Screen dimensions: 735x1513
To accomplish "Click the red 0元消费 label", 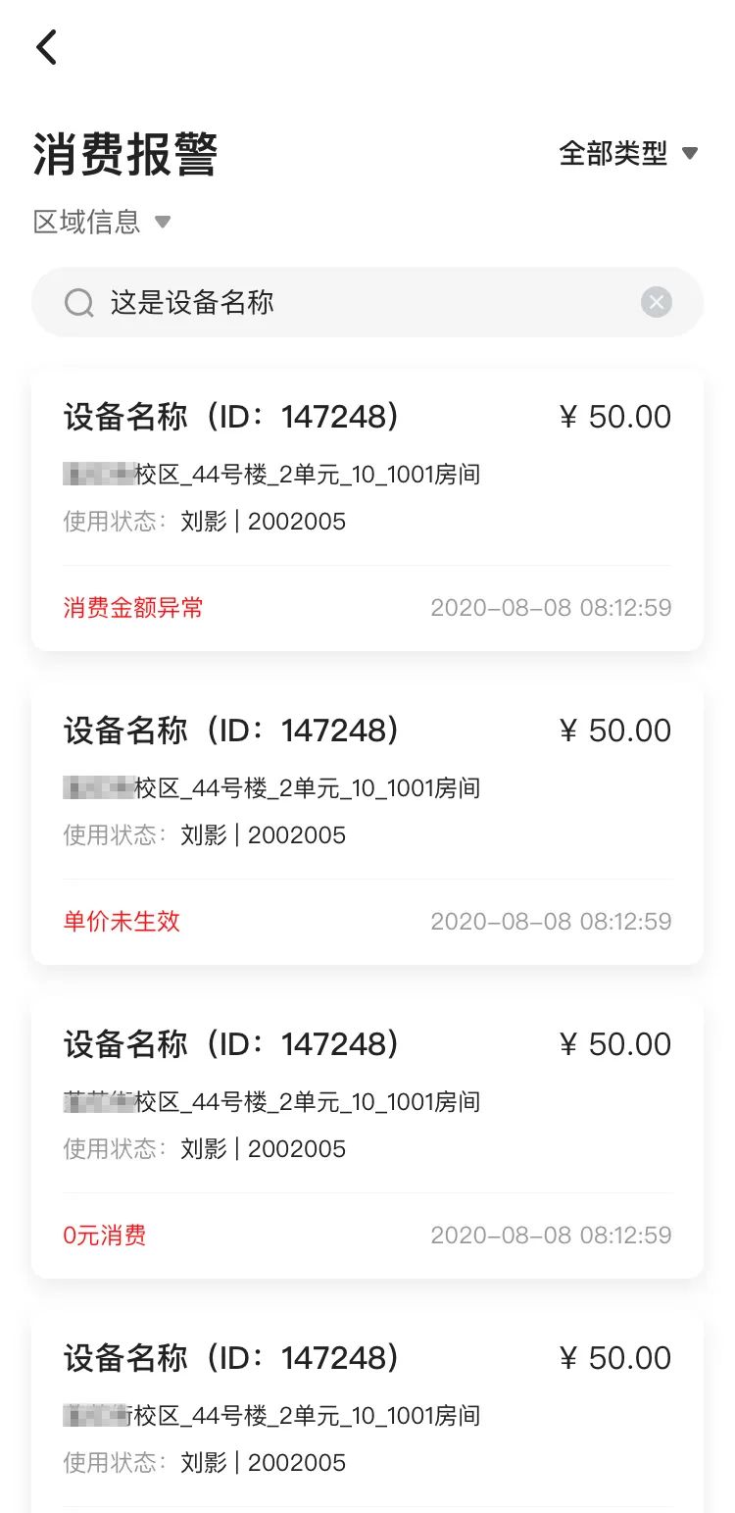I will pos(105,1236).
